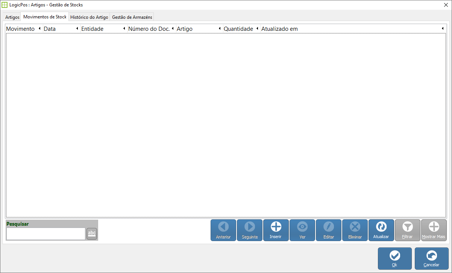
Task: Sort by the Movimento column arrow
Action: click(39, 29)
